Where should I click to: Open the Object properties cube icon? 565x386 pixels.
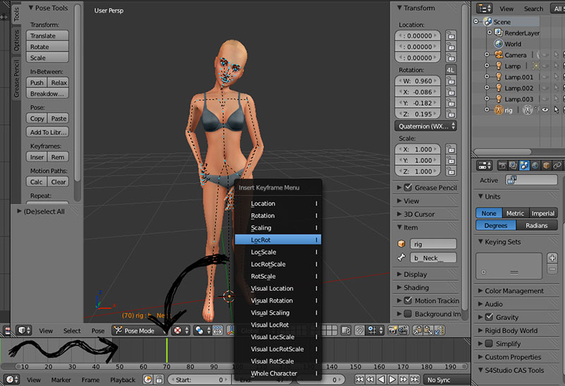click(546, 165)
